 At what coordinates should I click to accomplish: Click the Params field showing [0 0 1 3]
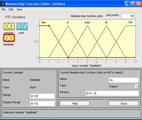tap(112, 93)
